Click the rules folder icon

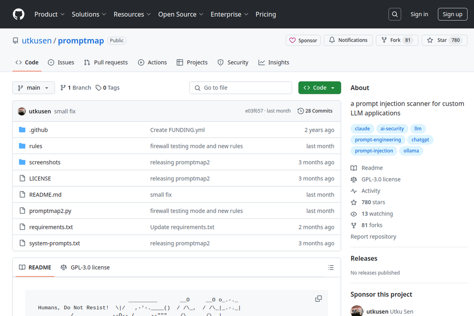[x=22, y=146]
